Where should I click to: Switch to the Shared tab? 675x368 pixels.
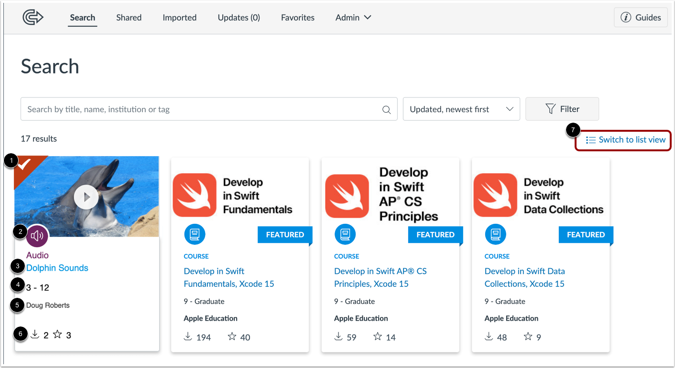(x=129, y=17)
